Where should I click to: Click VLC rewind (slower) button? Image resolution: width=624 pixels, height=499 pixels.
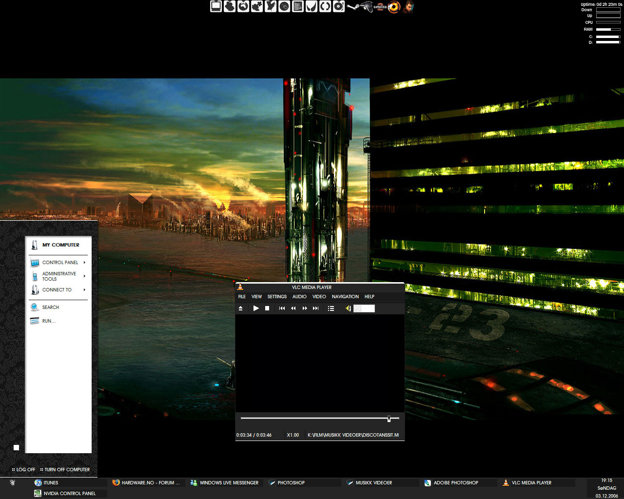click(x=293, y=308)
